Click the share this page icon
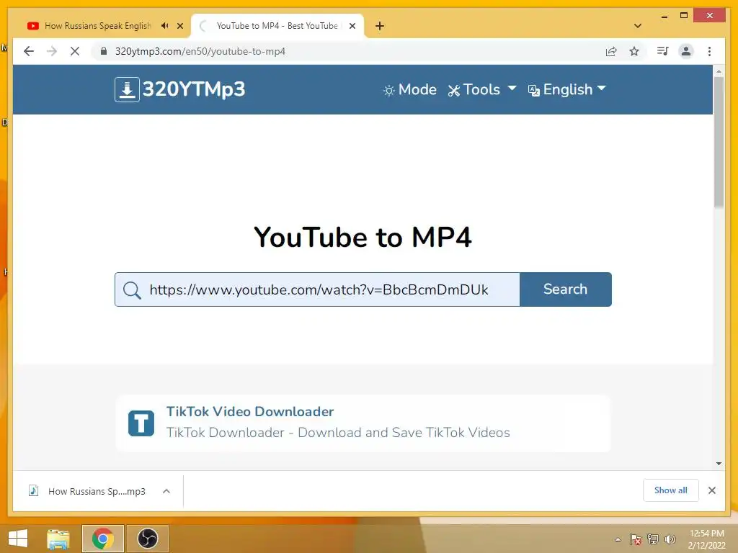 point(611,51)
